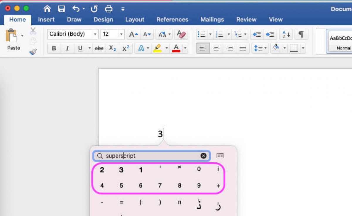Open the undo history dropdown arrow

[84, 9]
